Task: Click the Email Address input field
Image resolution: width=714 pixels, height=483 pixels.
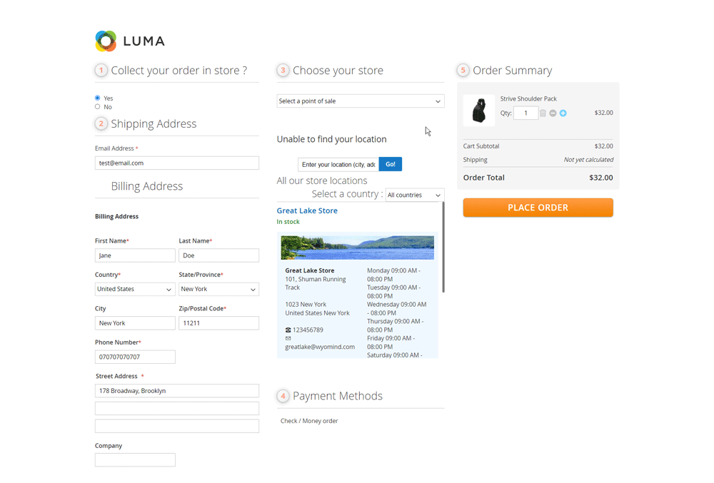Action: point(176,163)
